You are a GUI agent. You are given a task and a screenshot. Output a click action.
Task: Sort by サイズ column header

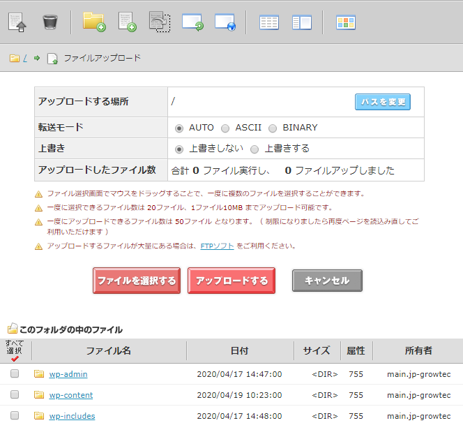click(x=317, y=350)
